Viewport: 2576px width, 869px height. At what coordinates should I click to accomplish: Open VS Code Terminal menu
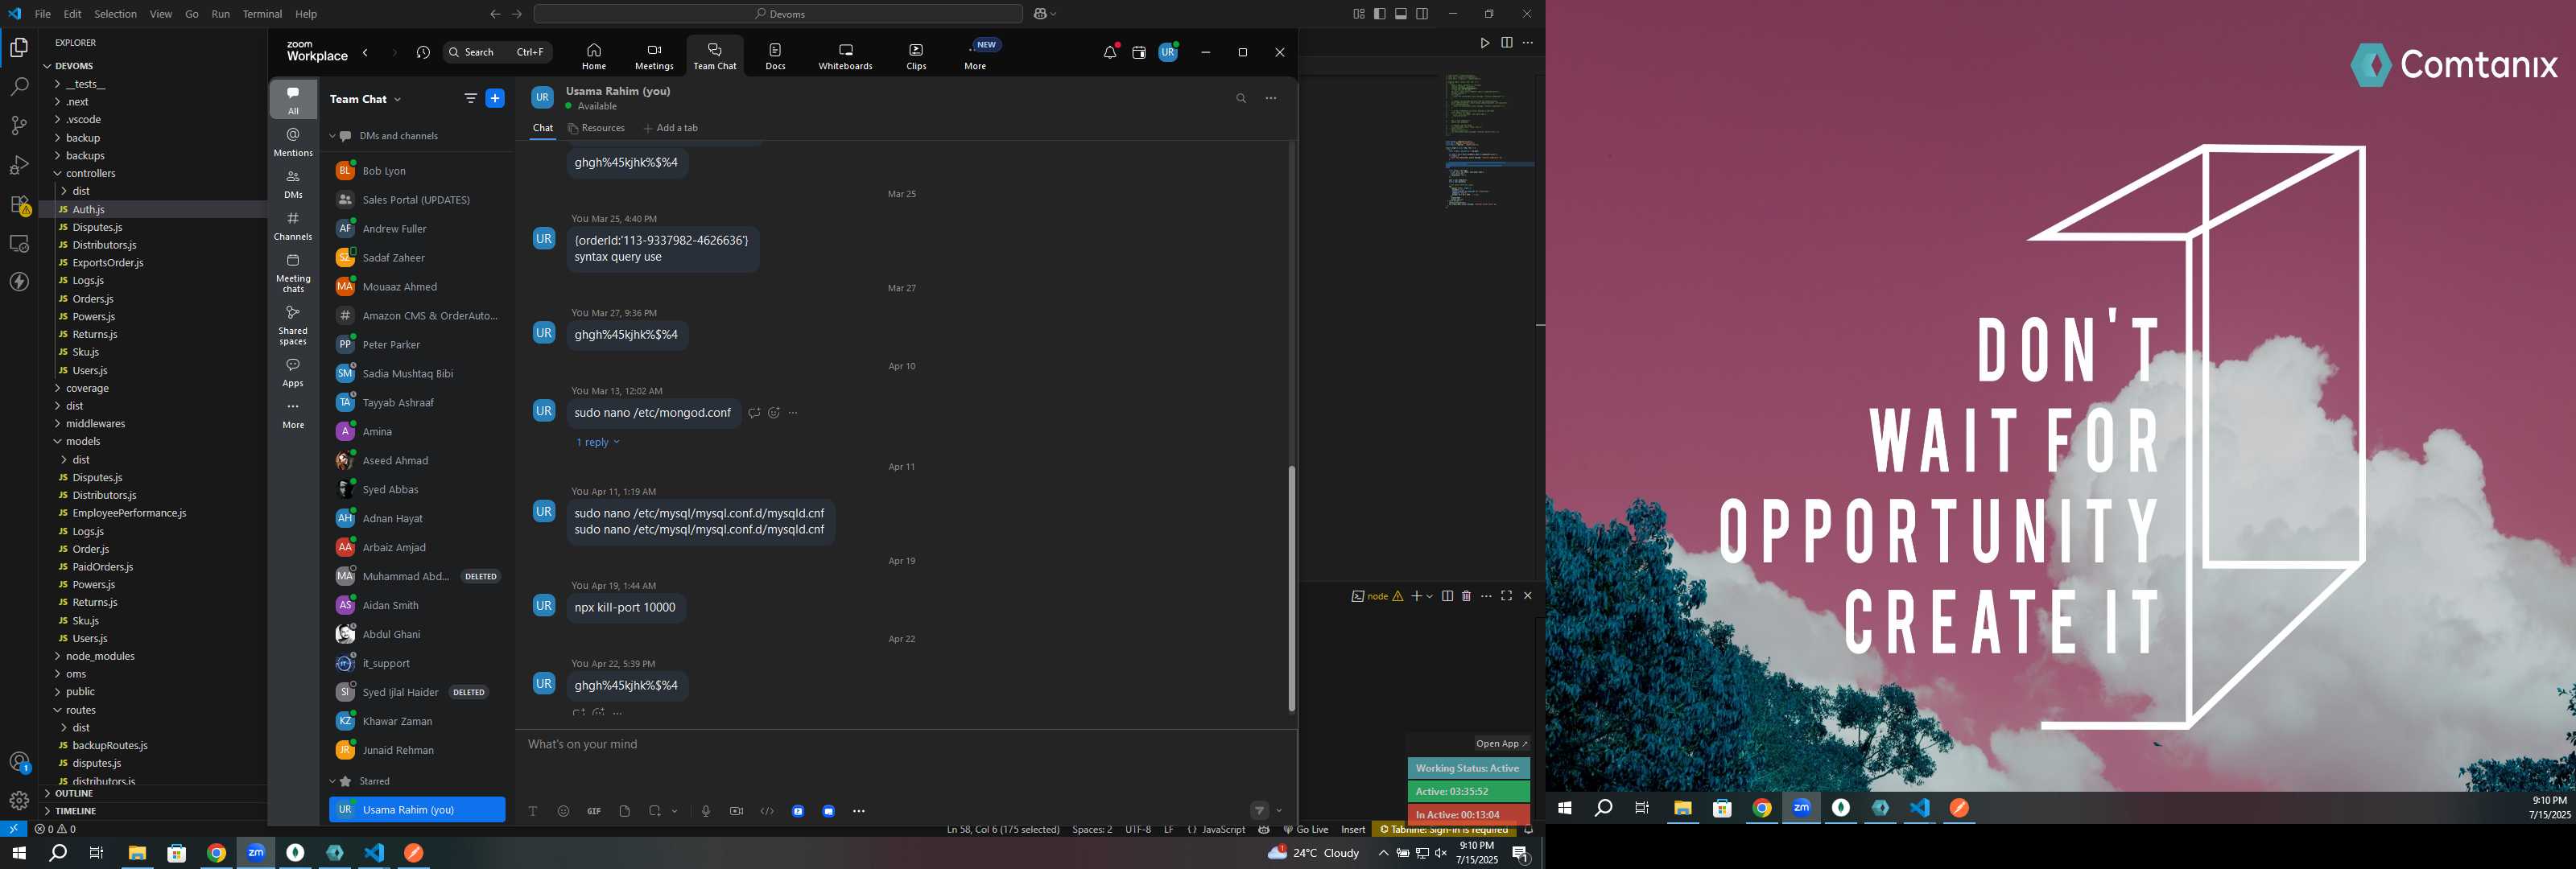262,14
